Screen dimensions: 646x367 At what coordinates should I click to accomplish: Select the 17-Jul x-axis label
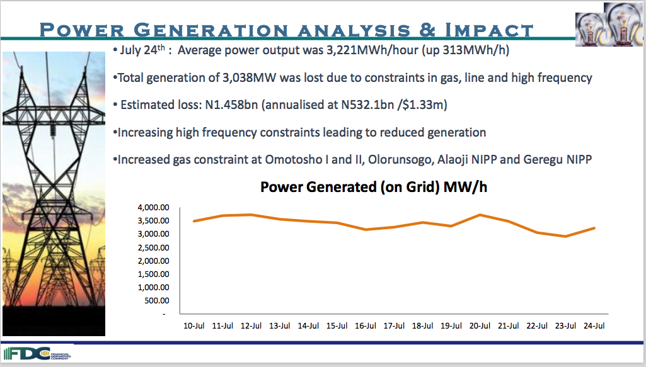[x=394, y=325]
